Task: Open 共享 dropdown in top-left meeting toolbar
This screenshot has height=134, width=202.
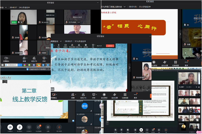Action: coord(44,59)
